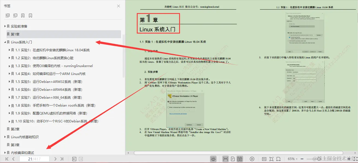358x163 pixels.
Task: Select two-page facing view mode
Action: click(239, 158)
